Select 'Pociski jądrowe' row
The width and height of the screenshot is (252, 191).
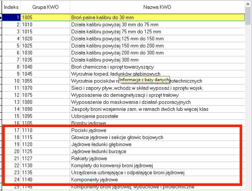click(x=123, y=130)
